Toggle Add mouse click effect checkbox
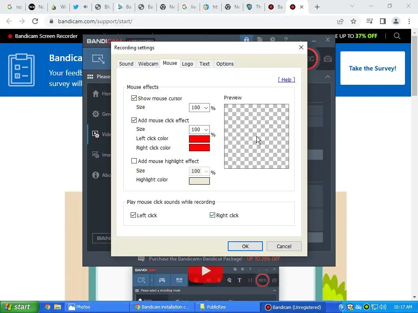The image size is (418, 313). [x=134, y=120]
